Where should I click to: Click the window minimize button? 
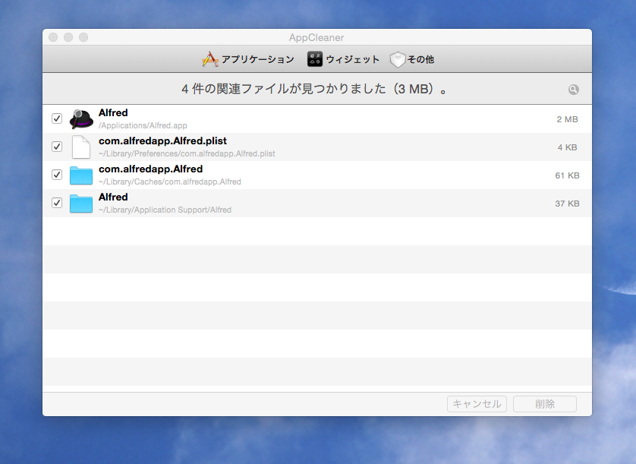click(68, 37)
